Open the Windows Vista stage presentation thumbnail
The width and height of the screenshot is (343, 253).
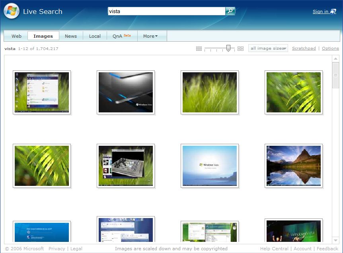click(x=294, y=230)
